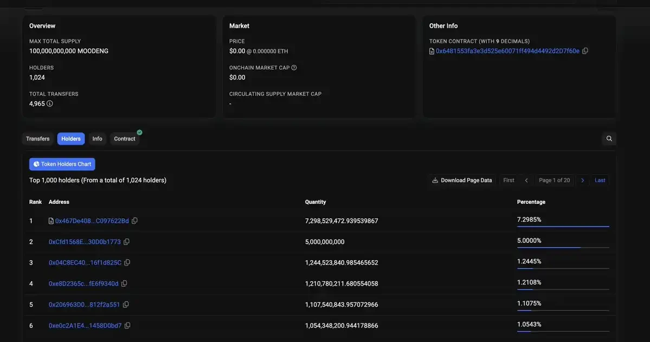Copy rank 6 holder address 0xe0c2A1E4
The width and height of the screenshot is (650, 342).
point(127,326)
